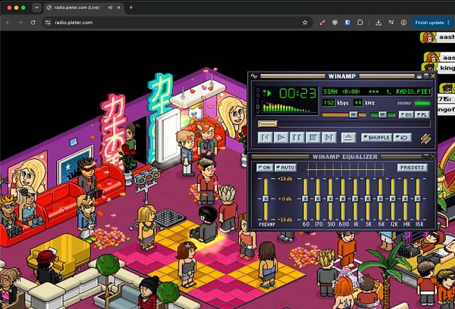Toggle the EQ window button in Winamp
The image size is (455, 309).
tap(406, 114)
